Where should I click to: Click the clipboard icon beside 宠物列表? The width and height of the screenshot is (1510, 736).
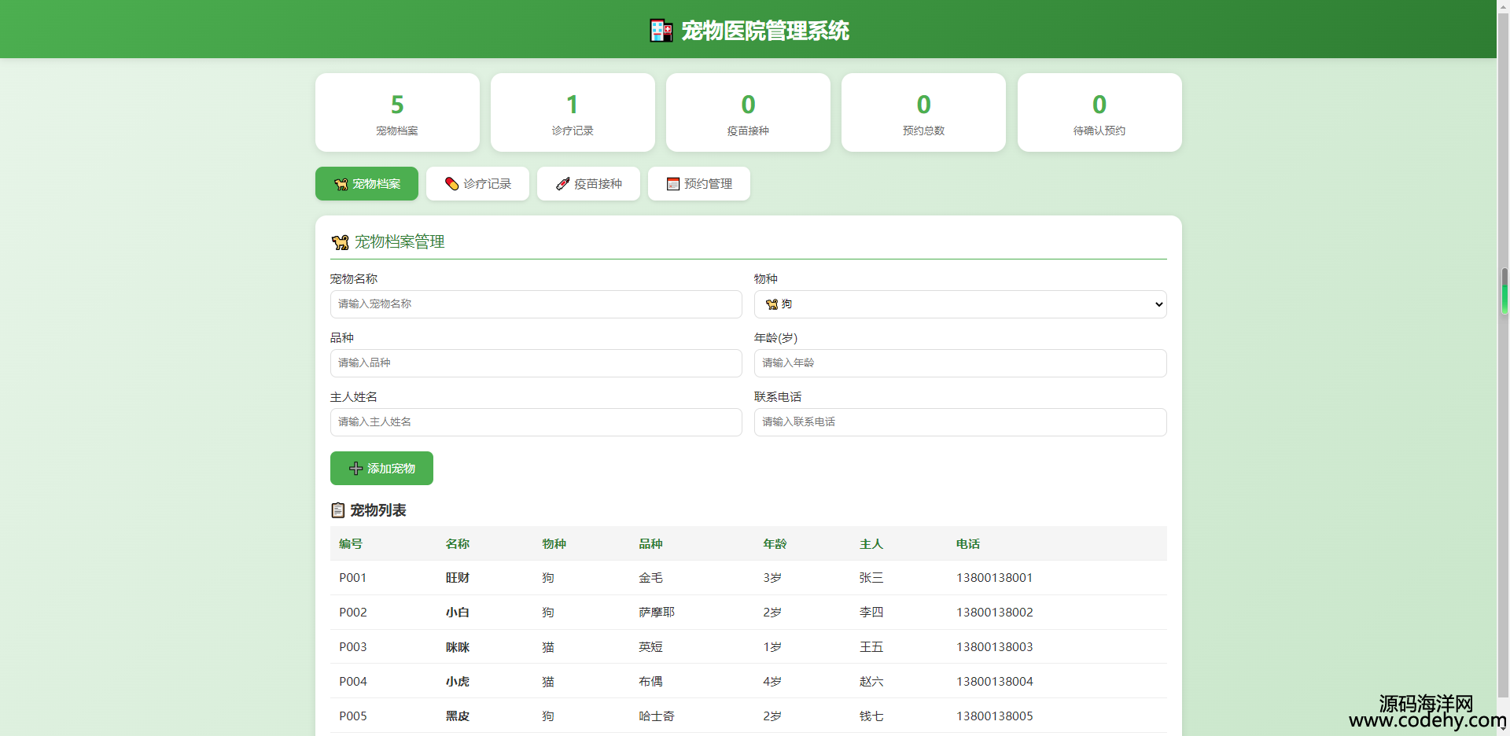(338, 510)
